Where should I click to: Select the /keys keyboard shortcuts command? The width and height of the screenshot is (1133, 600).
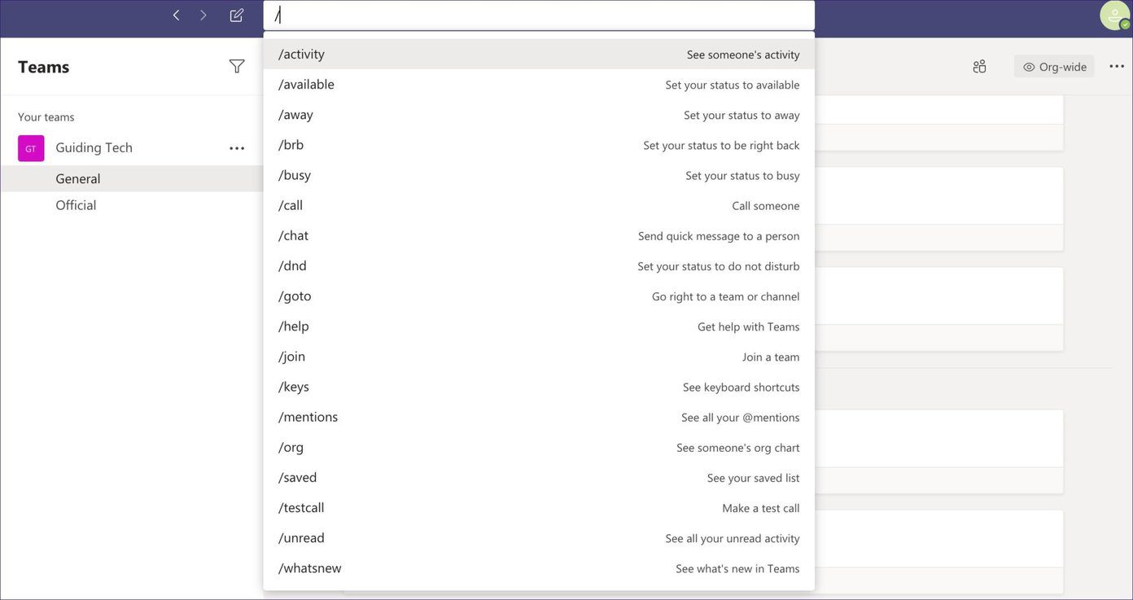(x=539, y=387)
